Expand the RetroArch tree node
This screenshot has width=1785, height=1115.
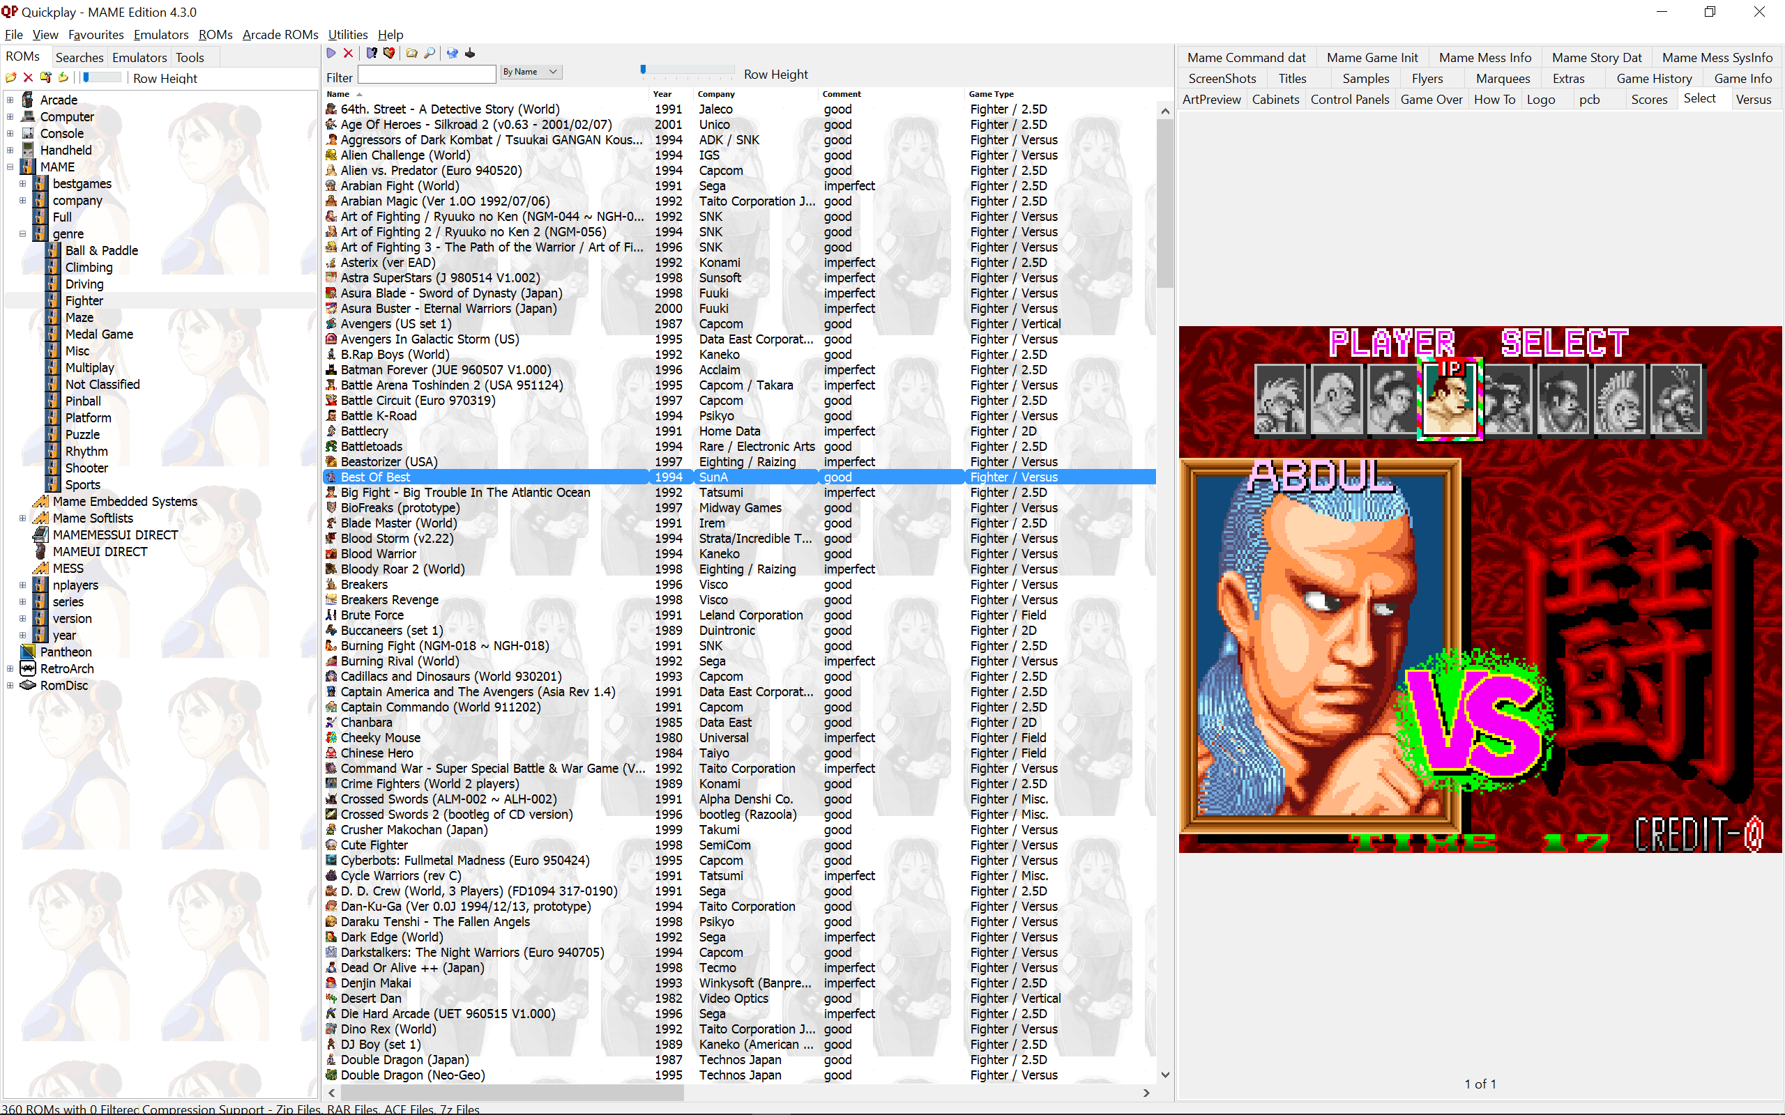pos(10,669)
